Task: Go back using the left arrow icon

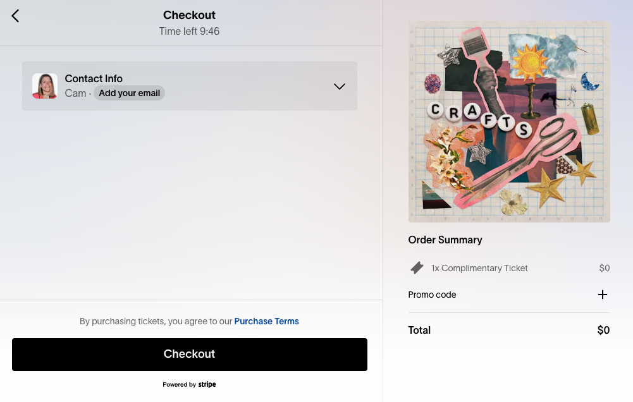Action: (x=15, y=16)
